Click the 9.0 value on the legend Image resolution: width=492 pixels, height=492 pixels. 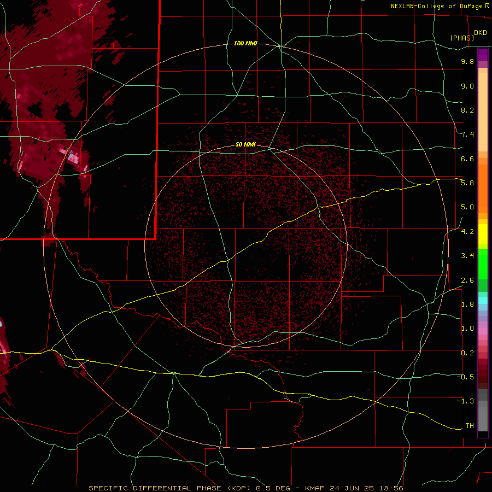(x=467, y=86)
